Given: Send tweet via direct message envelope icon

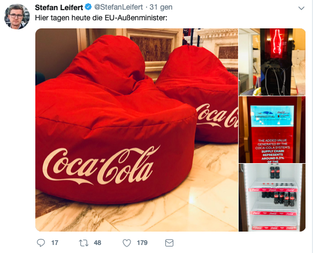Looking at the screenshot, I should click(x=169, y=243).
